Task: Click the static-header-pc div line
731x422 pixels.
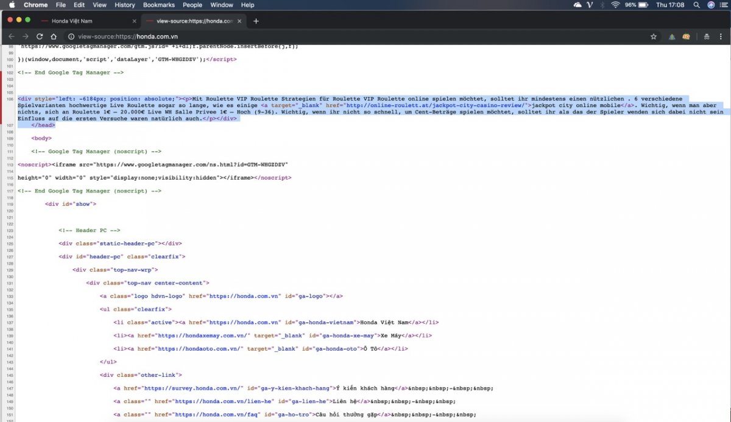Action: point(121,244)
